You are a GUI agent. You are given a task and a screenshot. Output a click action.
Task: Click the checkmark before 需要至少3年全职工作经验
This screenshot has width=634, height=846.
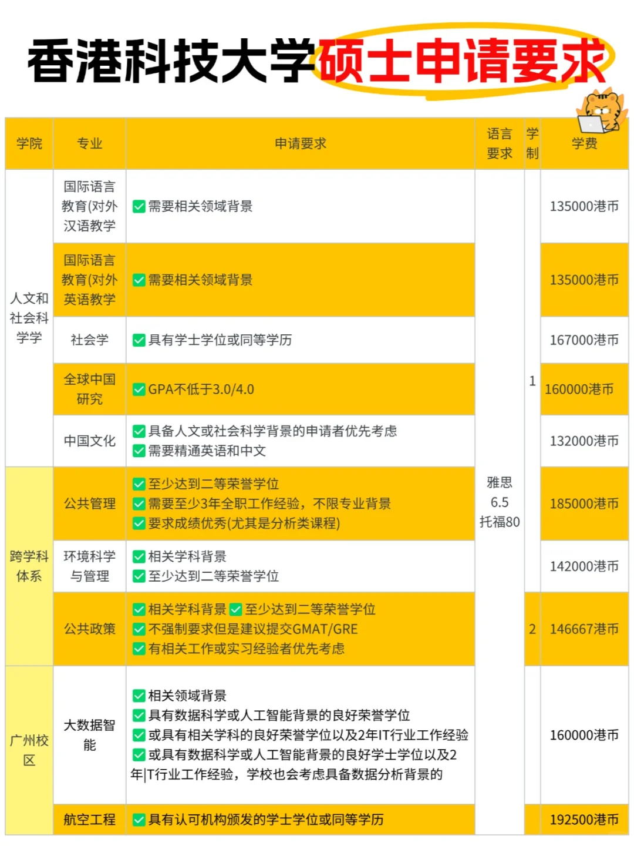pyautogui.click(x=139, y=503)
